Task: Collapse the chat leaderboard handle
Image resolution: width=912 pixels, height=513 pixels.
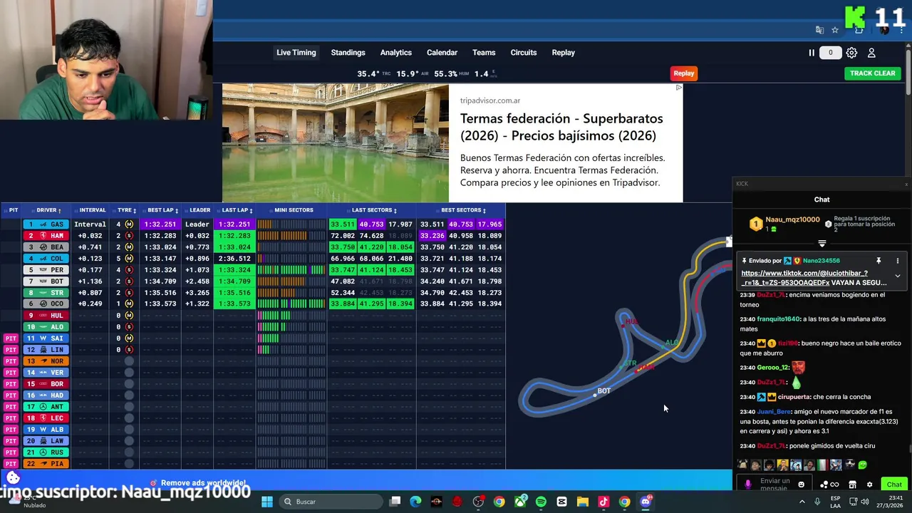Action: coord(822,244)
